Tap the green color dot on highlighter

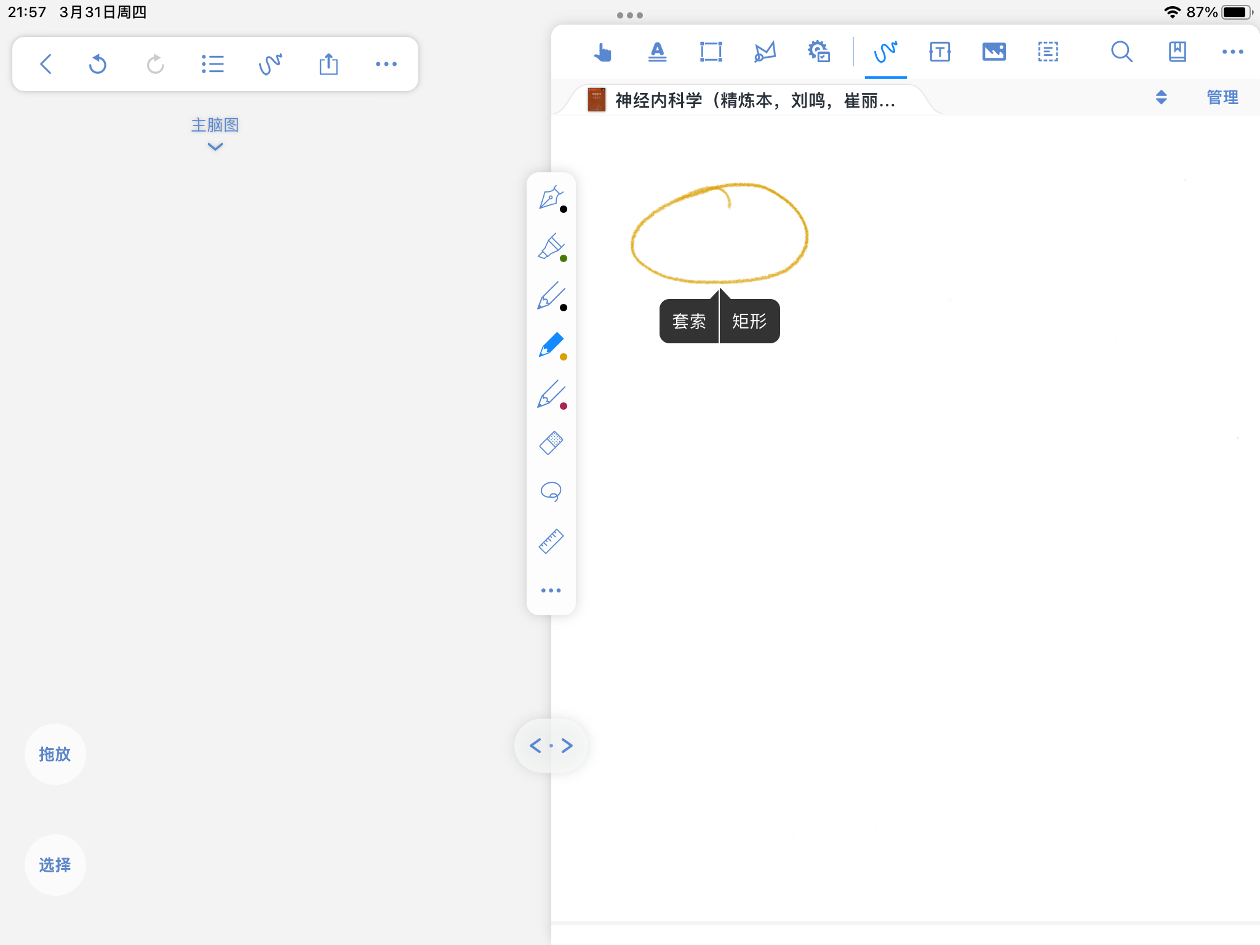tap(564, 258)
